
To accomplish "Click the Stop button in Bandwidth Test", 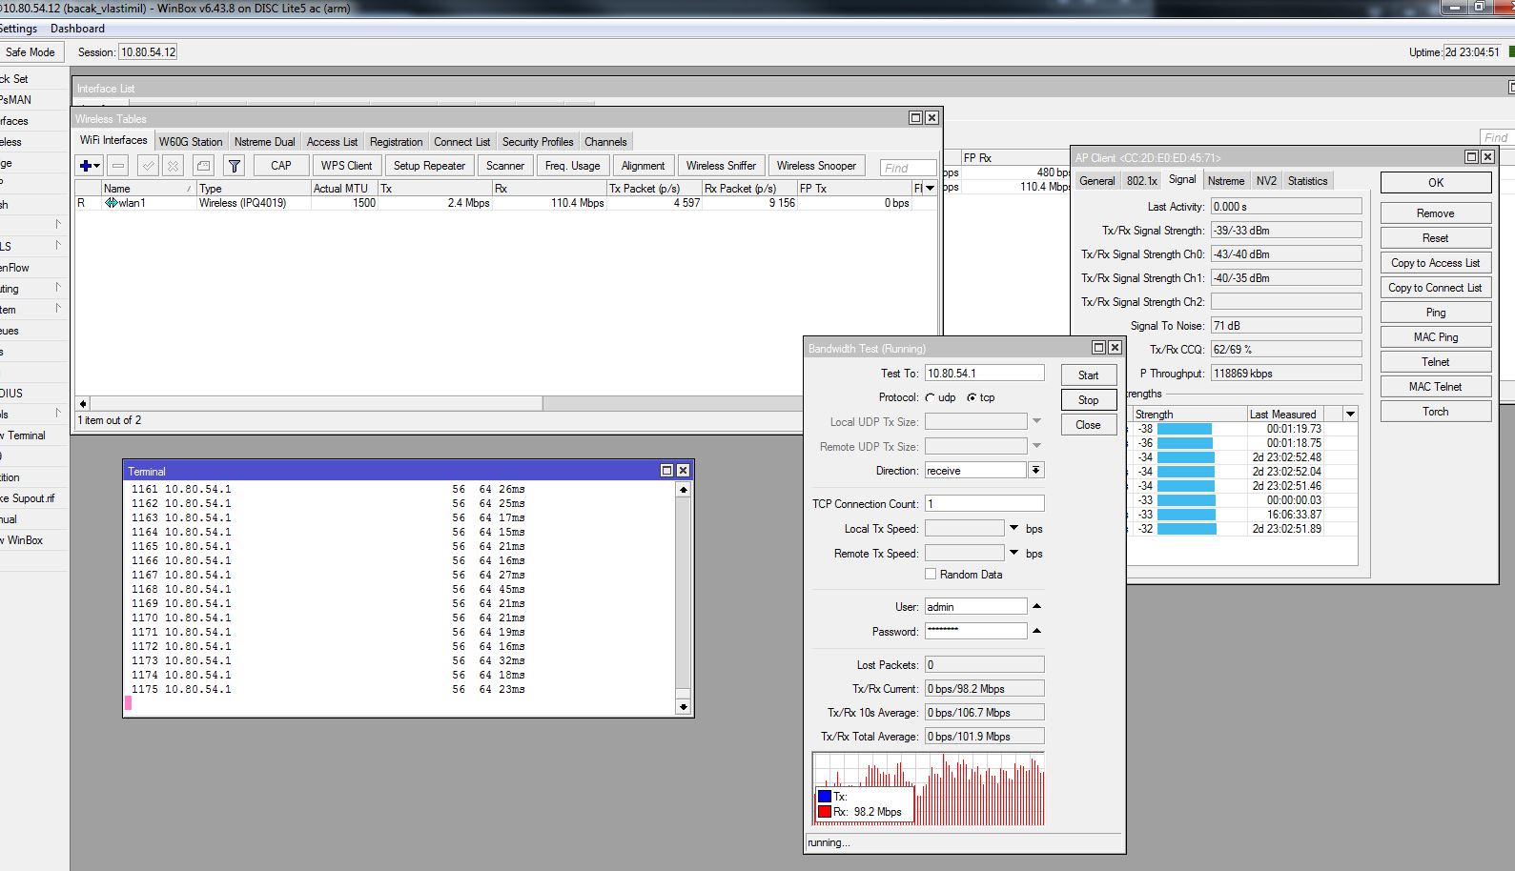I will (x=1088, y=400).
